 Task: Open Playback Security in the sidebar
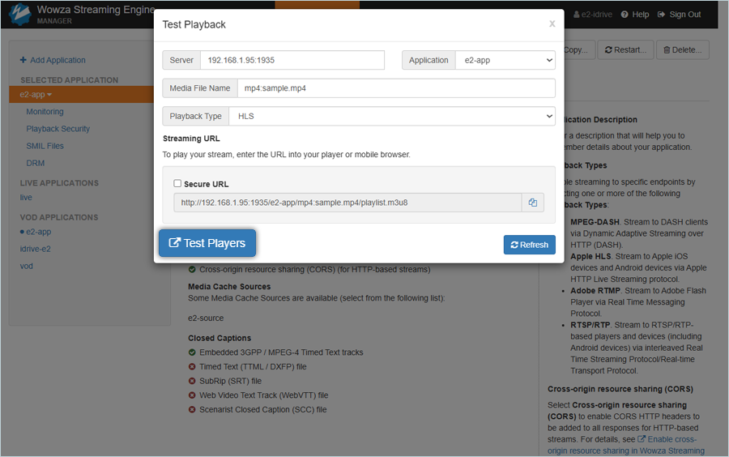(58, 129)
